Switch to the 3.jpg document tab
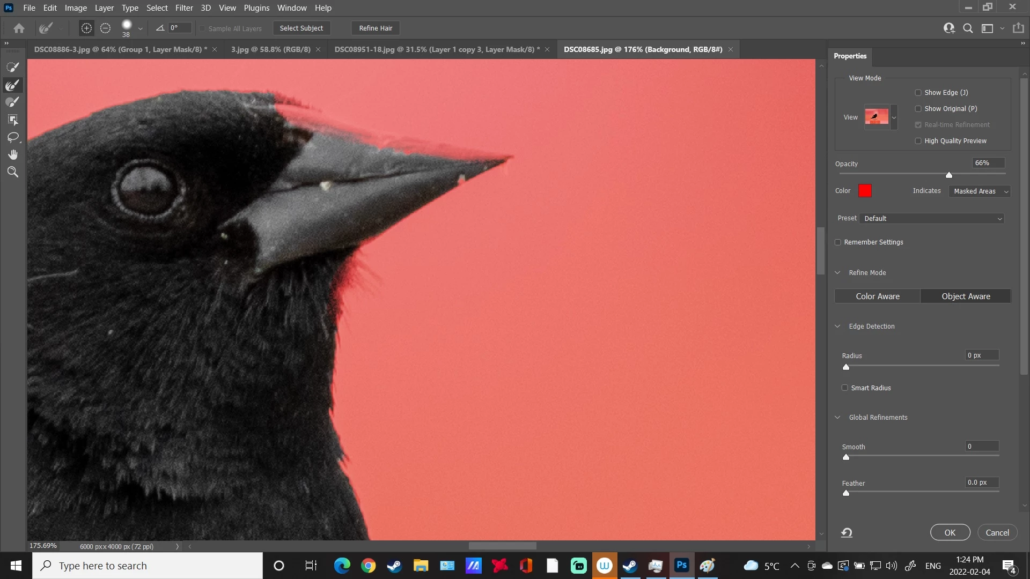1030x579 pixels. coord(270,49)
